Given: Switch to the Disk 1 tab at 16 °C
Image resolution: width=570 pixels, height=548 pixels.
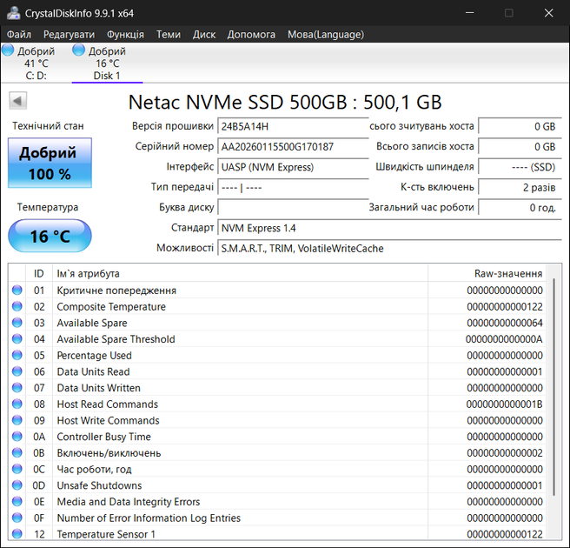Looking at the screenshot, I should pyautogui.click(x=107, y=63).
